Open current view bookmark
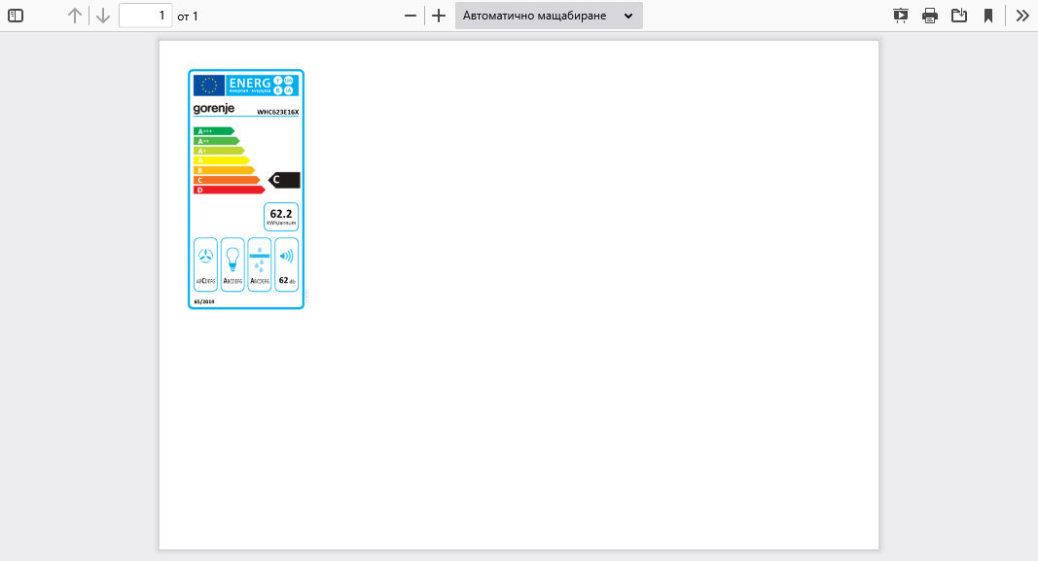Viewport: 1038px width, 561px height. tap(987, 16)
